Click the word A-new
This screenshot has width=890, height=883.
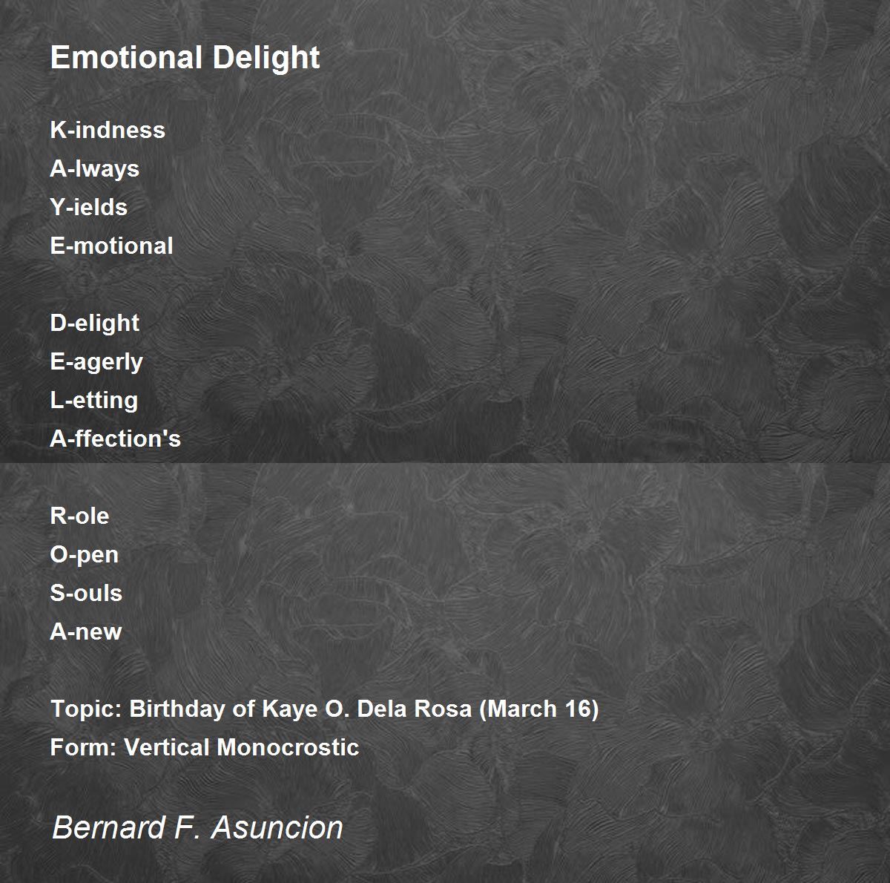click(86, 631)
